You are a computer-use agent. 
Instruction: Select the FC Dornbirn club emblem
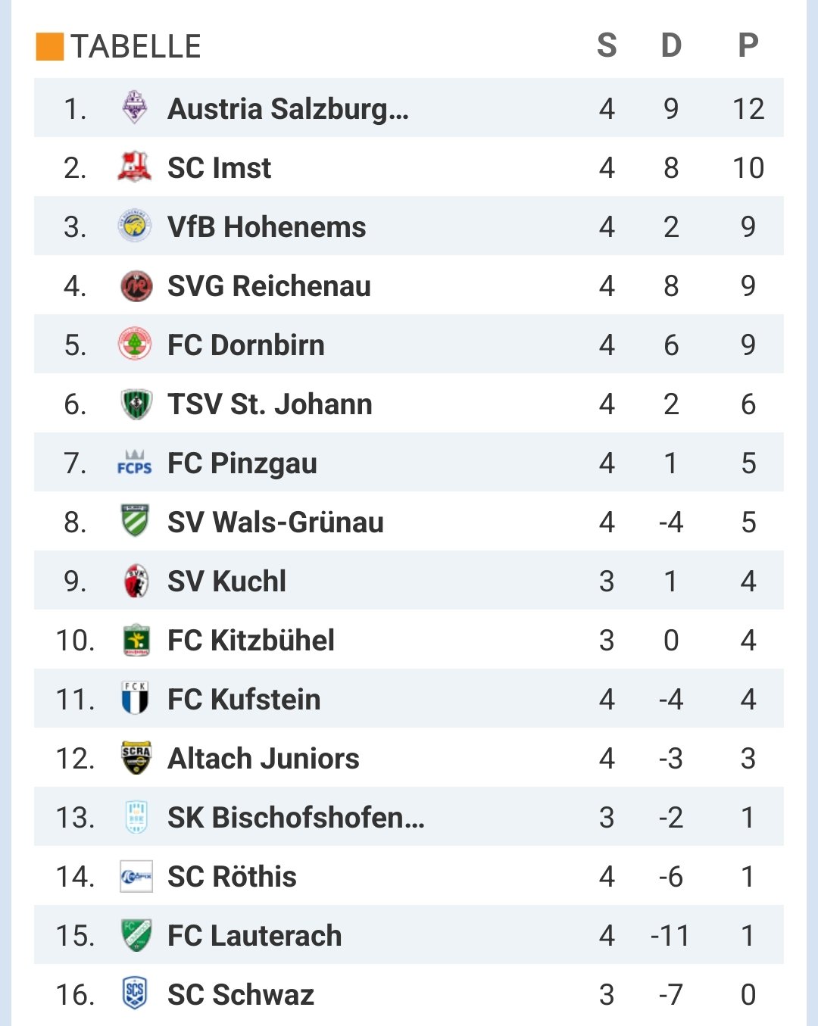(x=135, y=345)
